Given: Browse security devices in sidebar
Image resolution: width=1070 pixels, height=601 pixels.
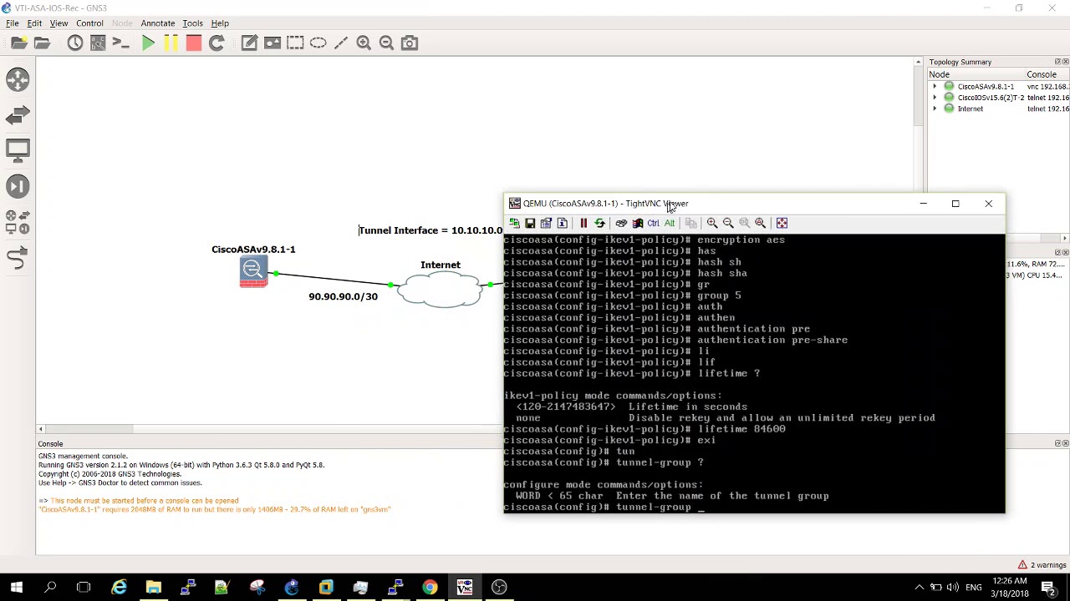Looking at the screenshot, I should [x=18, y=186].
